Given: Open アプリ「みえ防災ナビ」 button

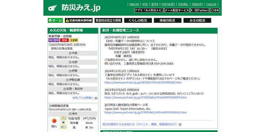Looking at the screenshot, I should 149,10.
